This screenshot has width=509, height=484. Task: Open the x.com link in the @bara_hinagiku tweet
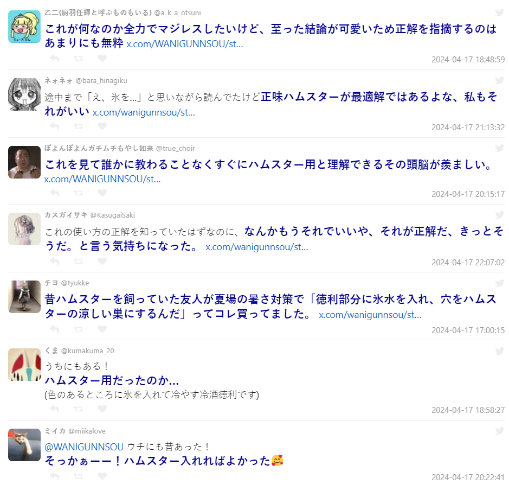tap(144, 112)
